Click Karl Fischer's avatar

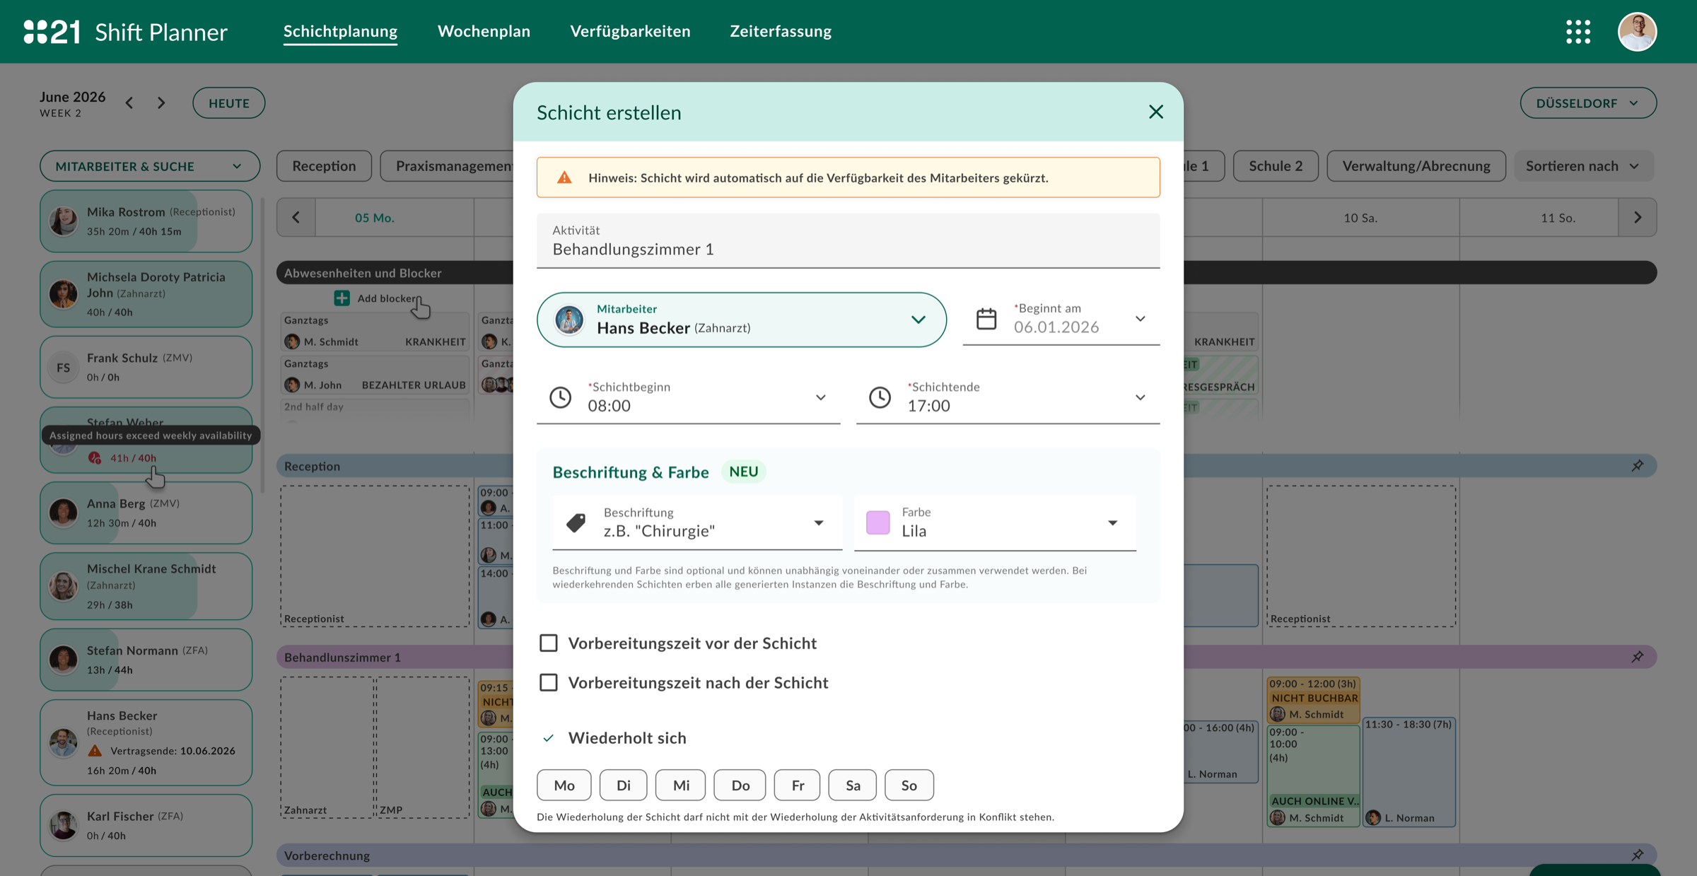coord(63,825)
